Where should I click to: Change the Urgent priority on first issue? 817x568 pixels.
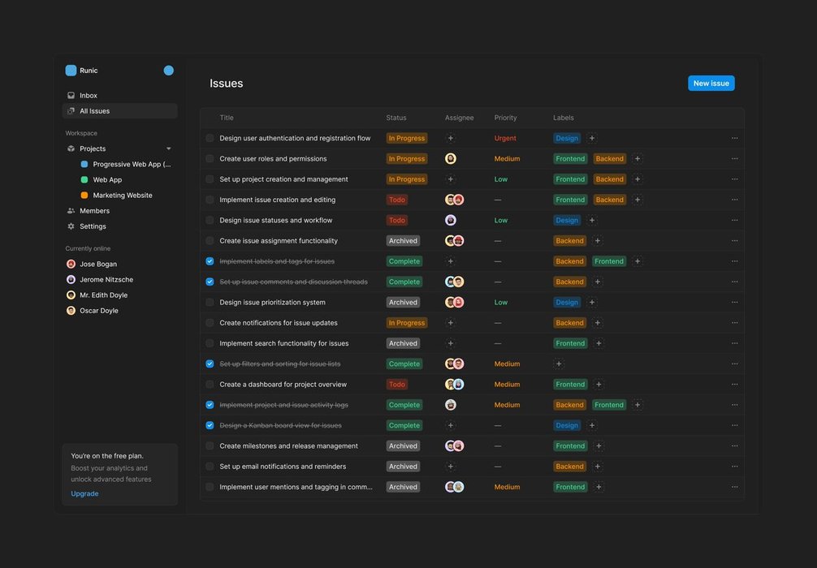click(x=505, y=138)
